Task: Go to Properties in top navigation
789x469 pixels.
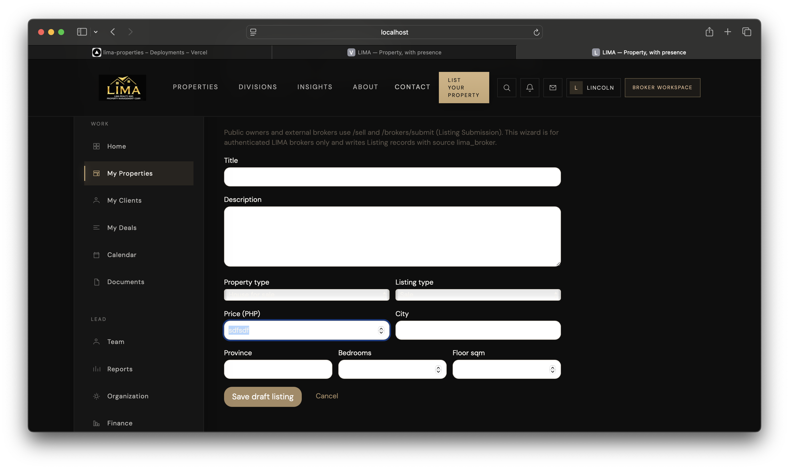Action: 195,87
